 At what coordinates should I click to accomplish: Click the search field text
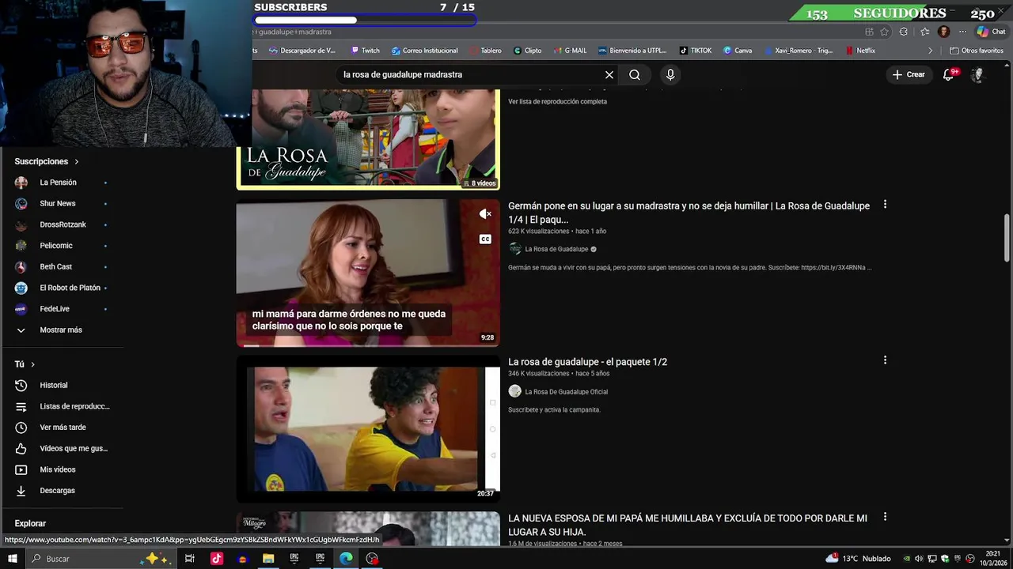click(403, 74)
